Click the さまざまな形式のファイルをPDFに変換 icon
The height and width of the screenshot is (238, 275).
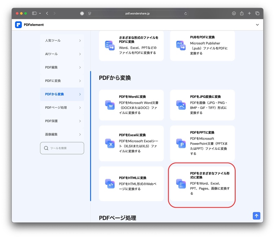click(109, 46)
